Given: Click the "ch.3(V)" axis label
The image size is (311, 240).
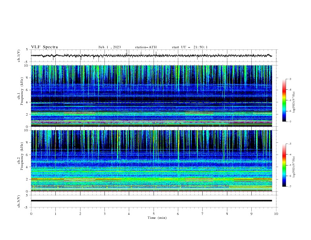Looking at the screenshot, I should click(19, 201).
